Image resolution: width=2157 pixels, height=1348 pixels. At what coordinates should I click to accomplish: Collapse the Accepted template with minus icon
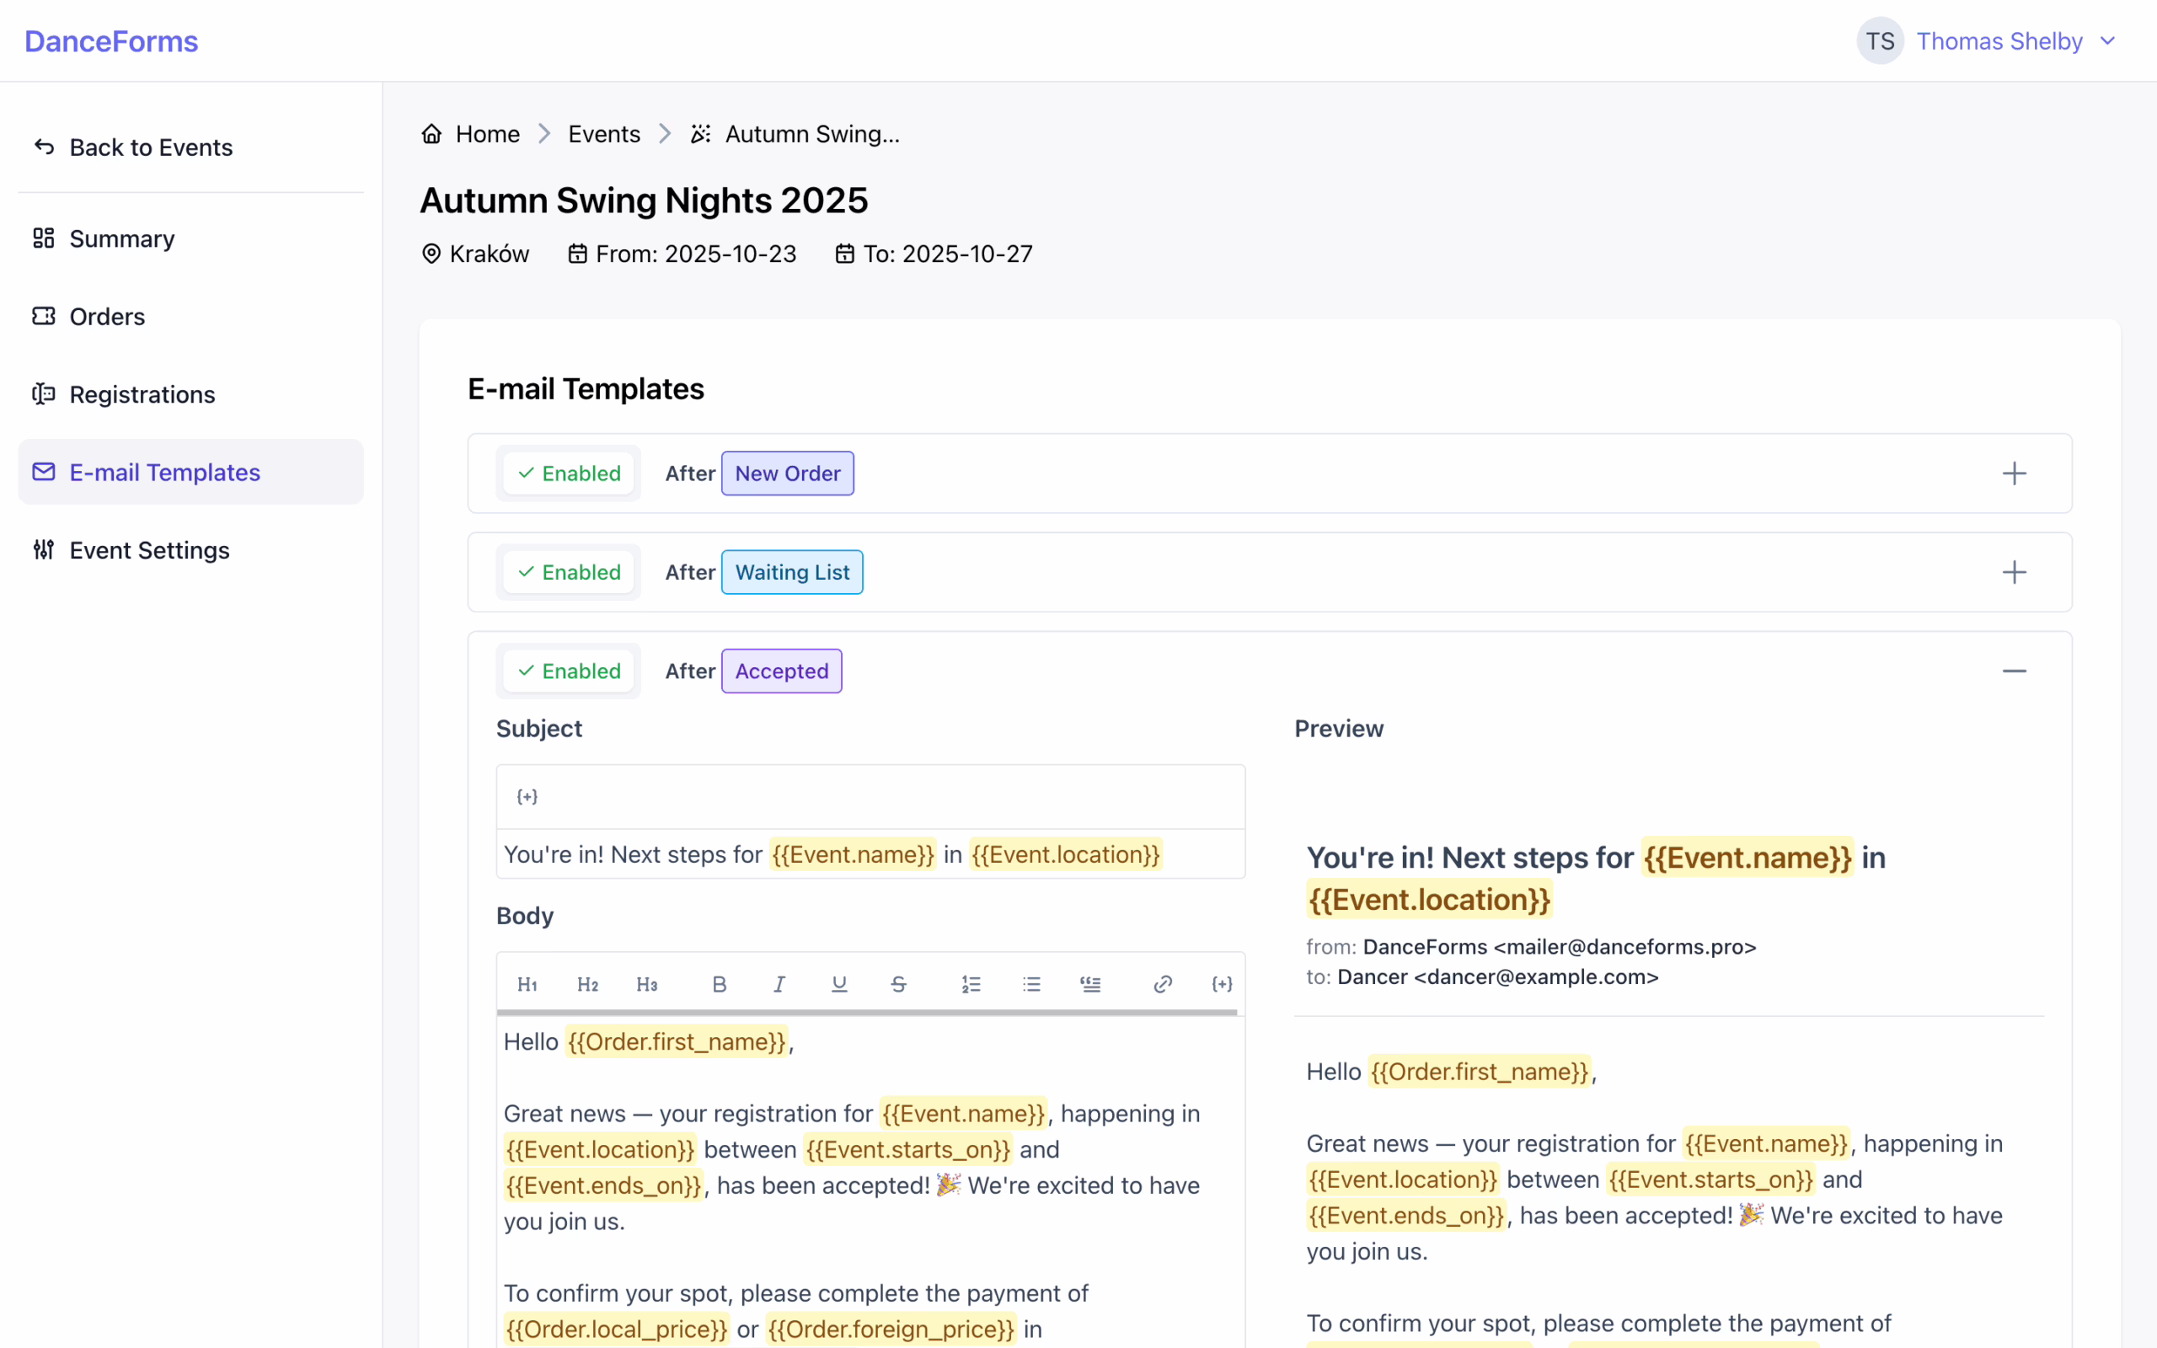pos(2015,671)
